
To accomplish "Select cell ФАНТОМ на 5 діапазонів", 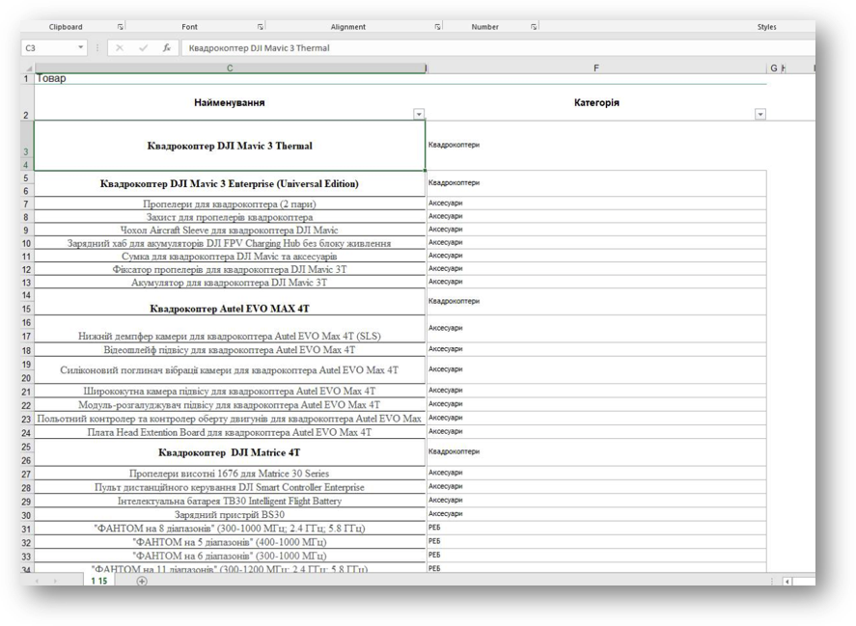I will pos(230,542).
